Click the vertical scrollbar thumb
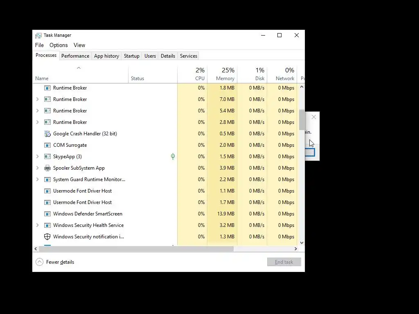Image resolution: width=419 pixels, height=314 pixels. tap(302, 119)
